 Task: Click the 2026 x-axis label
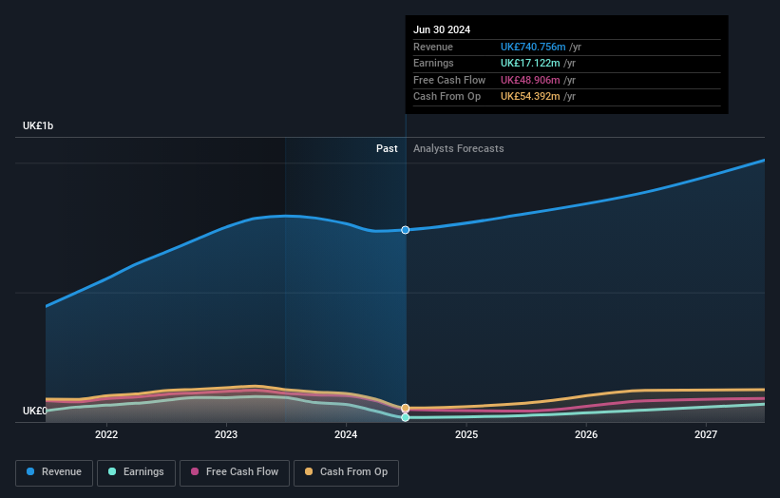pos(586,435)
